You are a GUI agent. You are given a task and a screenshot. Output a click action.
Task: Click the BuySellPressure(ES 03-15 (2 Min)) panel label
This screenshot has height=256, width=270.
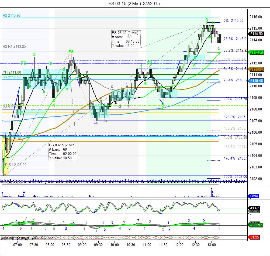[x=28, y=238]
